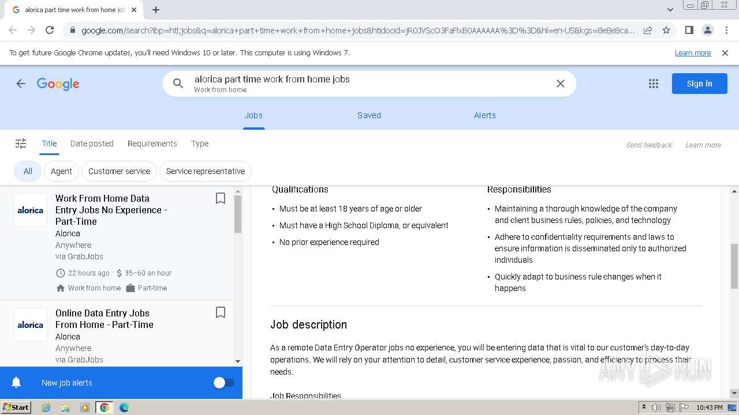
Task: Open the Chrome side panel
Action: pos(689,30)
